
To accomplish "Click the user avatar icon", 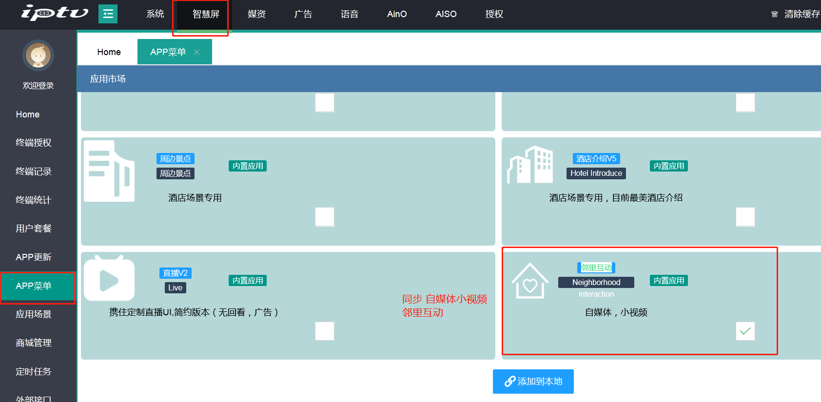I will point(38,56).
